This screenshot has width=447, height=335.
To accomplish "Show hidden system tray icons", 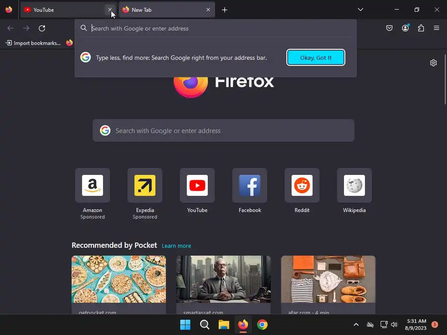I will (x=356, y=325).
